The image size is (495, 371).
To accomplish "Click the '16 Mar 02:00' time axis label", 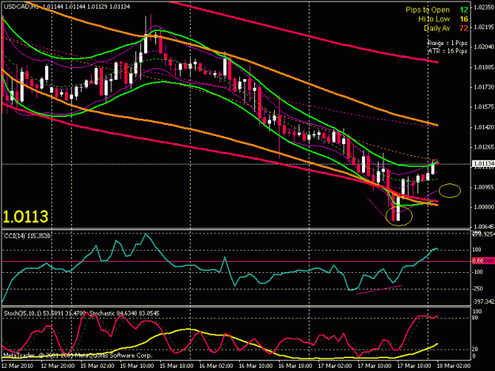I will click(216, 366).
